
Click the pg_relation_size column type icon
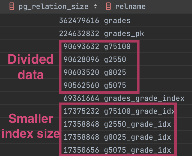[12, 6]
